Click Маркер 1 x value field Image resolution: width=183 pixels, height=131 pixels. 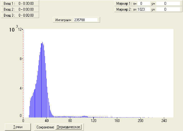pos(144,3)
